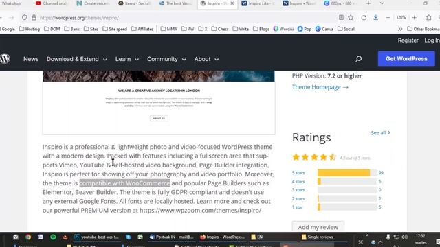Toggle reader view icon in address bar

(341, 17)
